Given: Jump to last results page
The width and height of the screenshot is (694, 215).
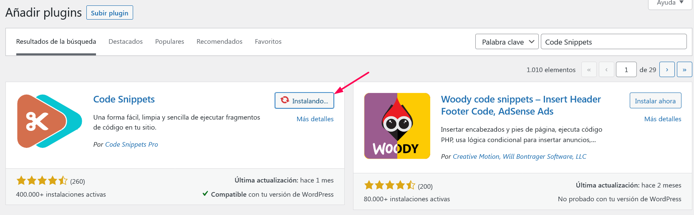Looking at the screenshot, I should pyautogui.click(x=684, y=70).
